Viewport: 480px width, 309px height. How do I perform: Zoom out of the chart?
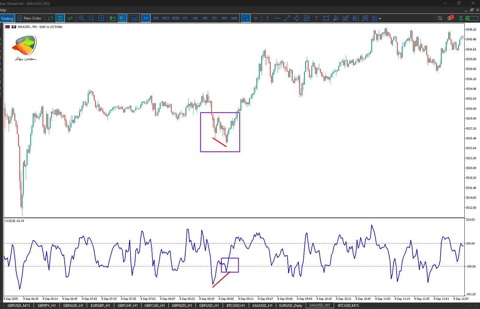click(91, 18)
